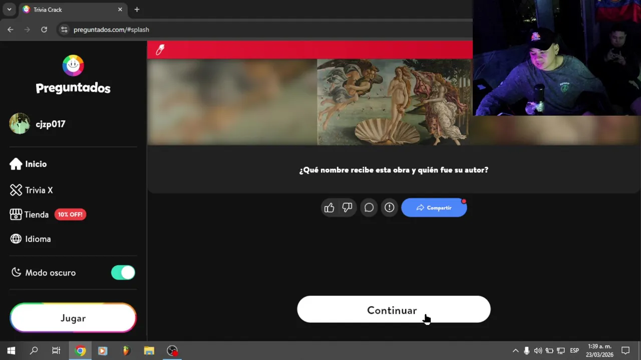This screenshot has width=641, height=360.
Task: Open the comment bubble icon
Action: [369, 207]
